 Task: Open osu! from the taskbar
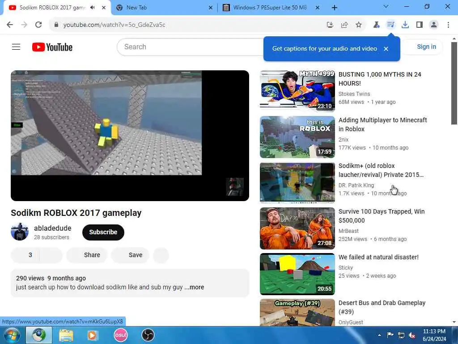[x=121, y=335]
